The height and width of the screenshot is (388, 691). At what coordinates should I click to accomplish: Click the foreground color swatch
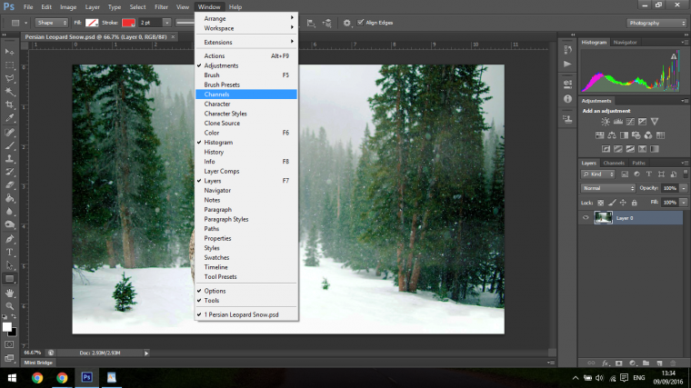click(6, 327)
